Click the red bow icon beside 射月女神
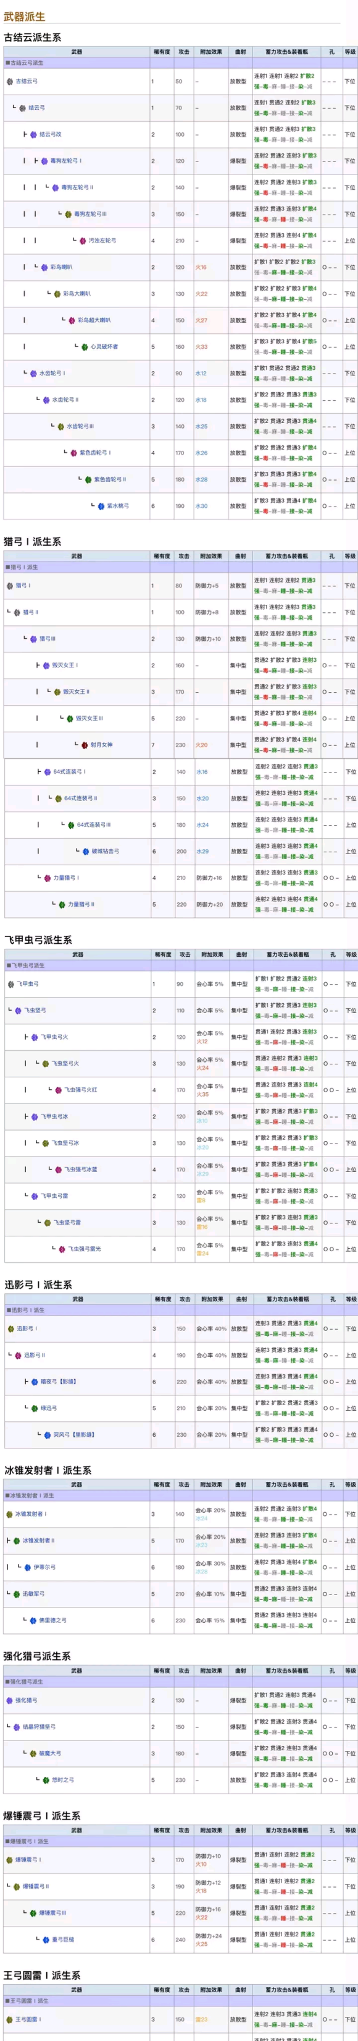This screenshot has width=358, height=2041. click(85, 745)
